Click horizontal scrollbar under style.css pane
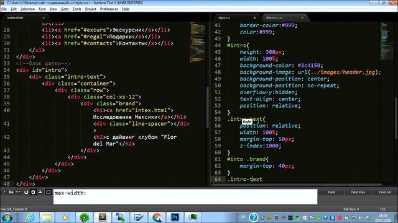 coord(297,185)
